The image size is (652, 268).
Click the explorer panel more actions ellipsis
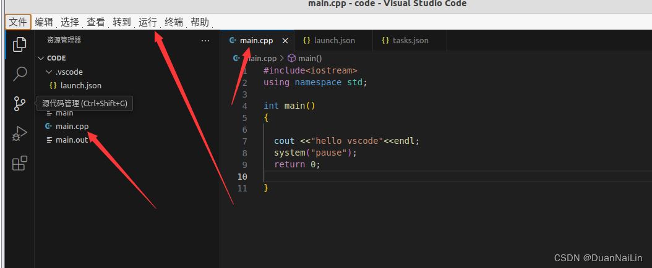click(x=205, y=41)
